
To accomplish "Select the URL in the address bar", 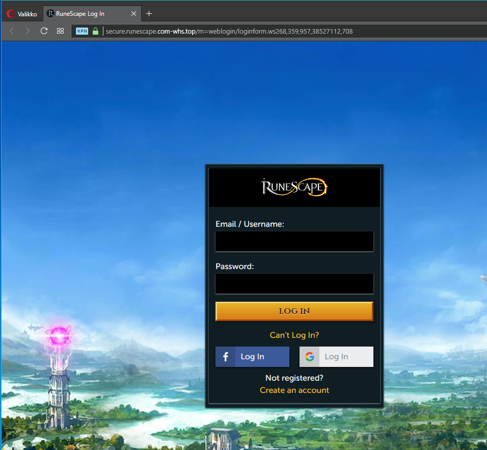I will point(229,32).
